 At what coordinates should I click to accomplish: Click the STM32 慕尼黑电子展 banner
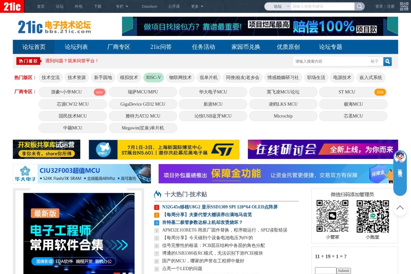(164, 150)
